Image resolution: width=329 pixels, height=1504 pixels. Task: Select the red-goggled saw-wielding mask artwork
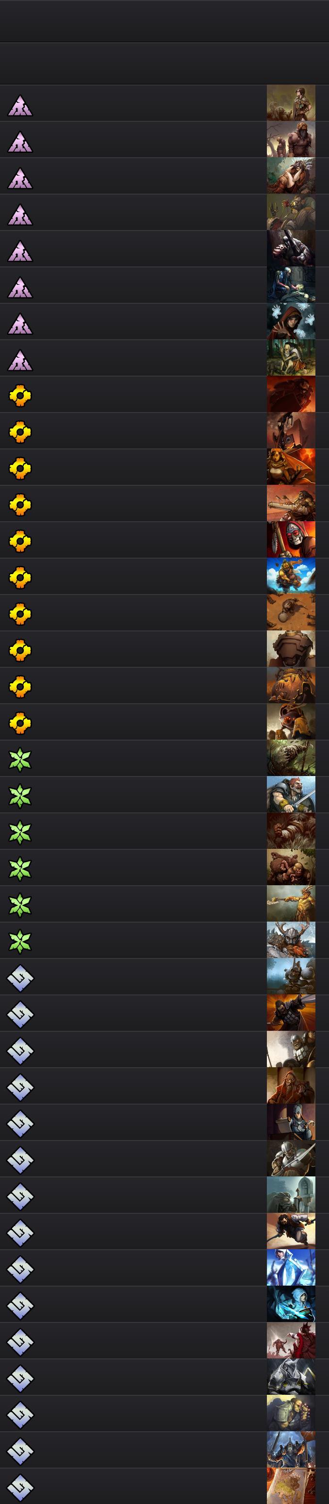coord(291,540)
